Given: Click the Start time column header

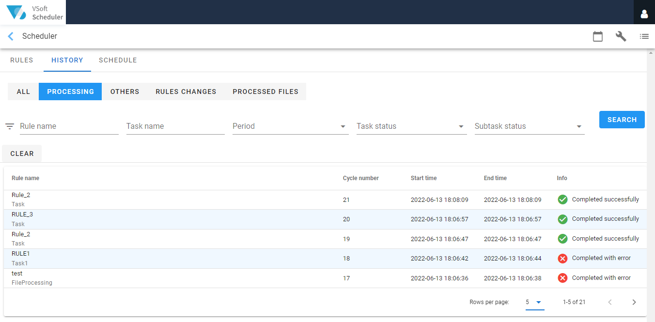Looking at the screenshot, I should (x=424, y=178).
